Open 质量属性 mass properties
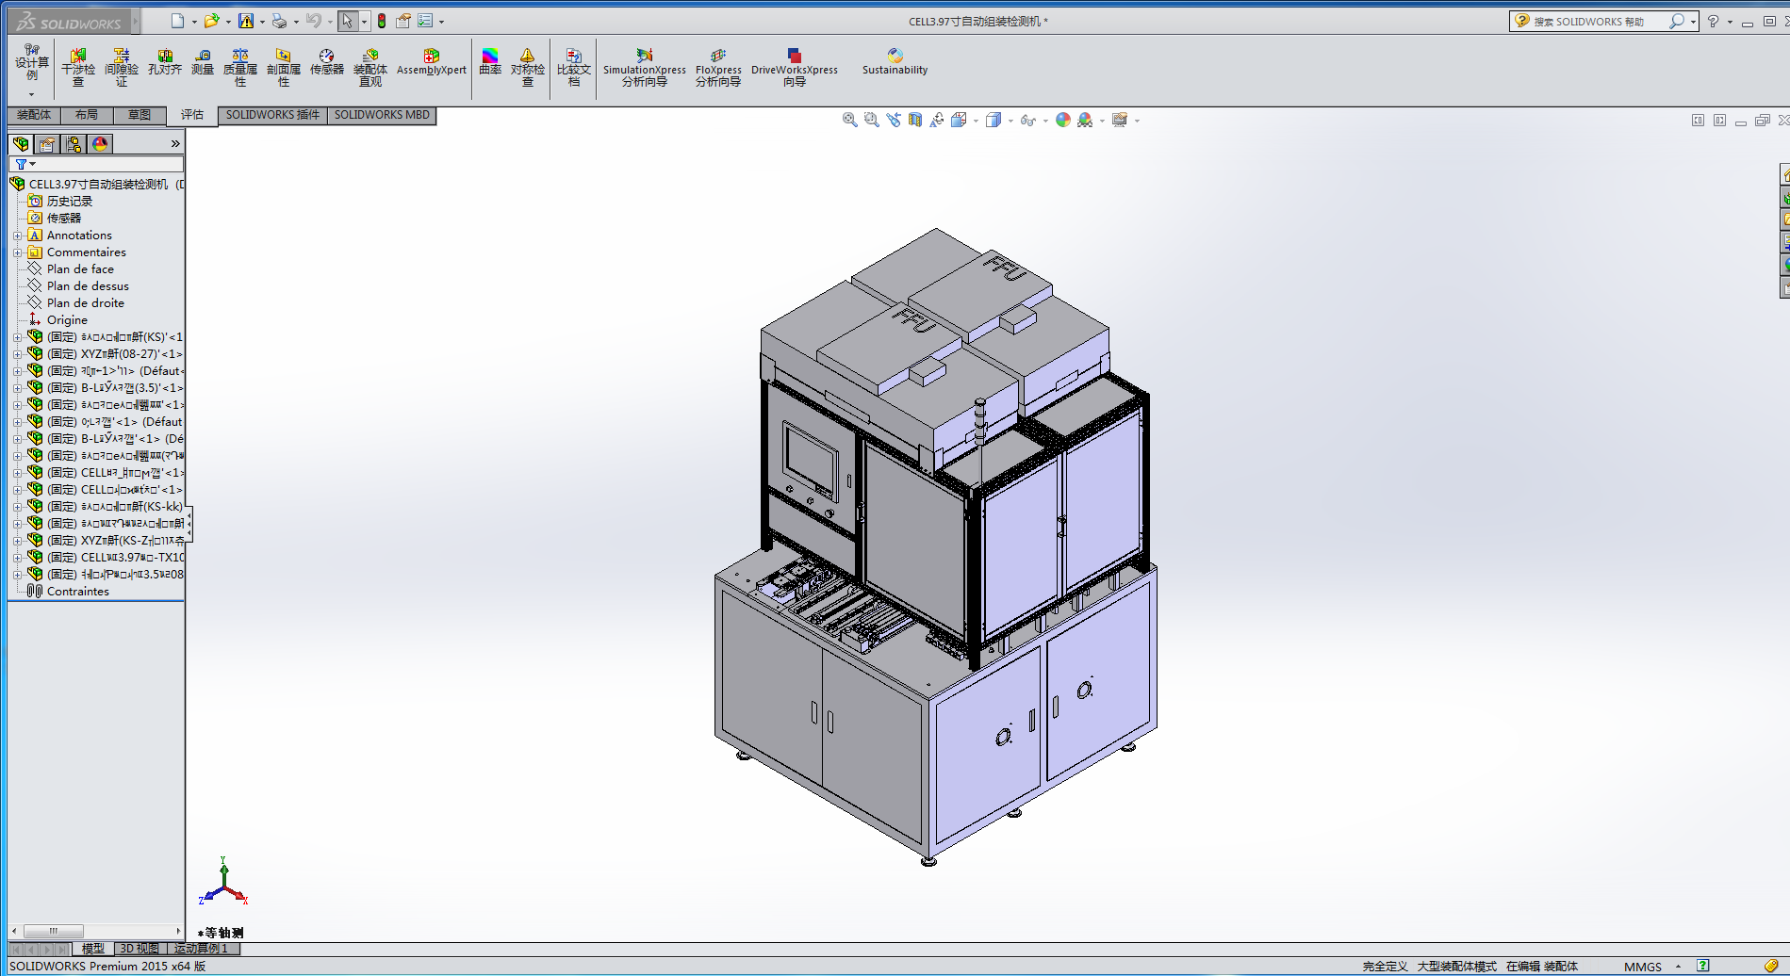The image size is (1790, 976). tap(240, 68)
